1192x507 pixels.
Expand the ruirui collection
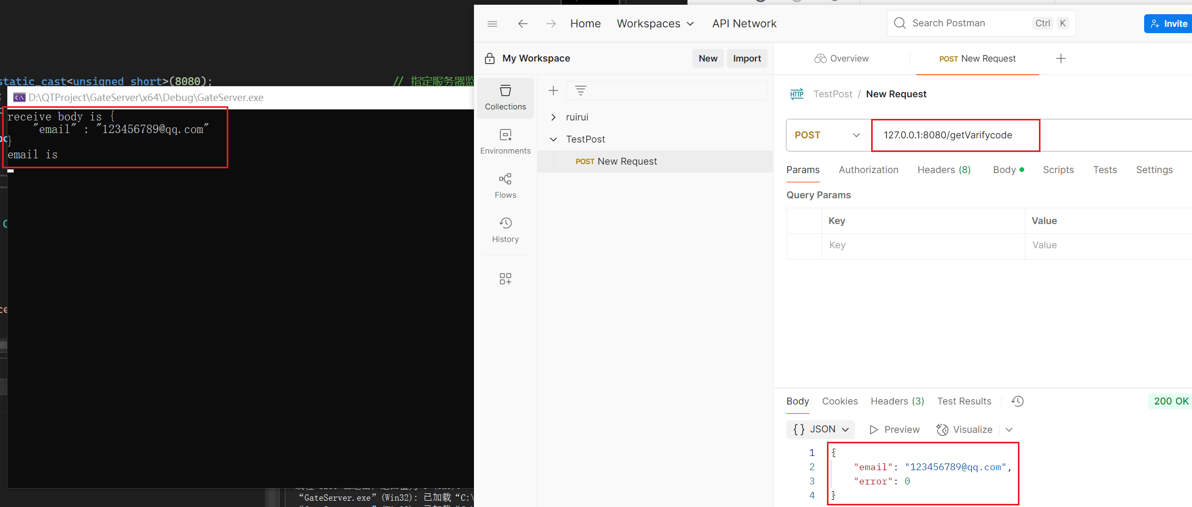(x=553, y=117)
